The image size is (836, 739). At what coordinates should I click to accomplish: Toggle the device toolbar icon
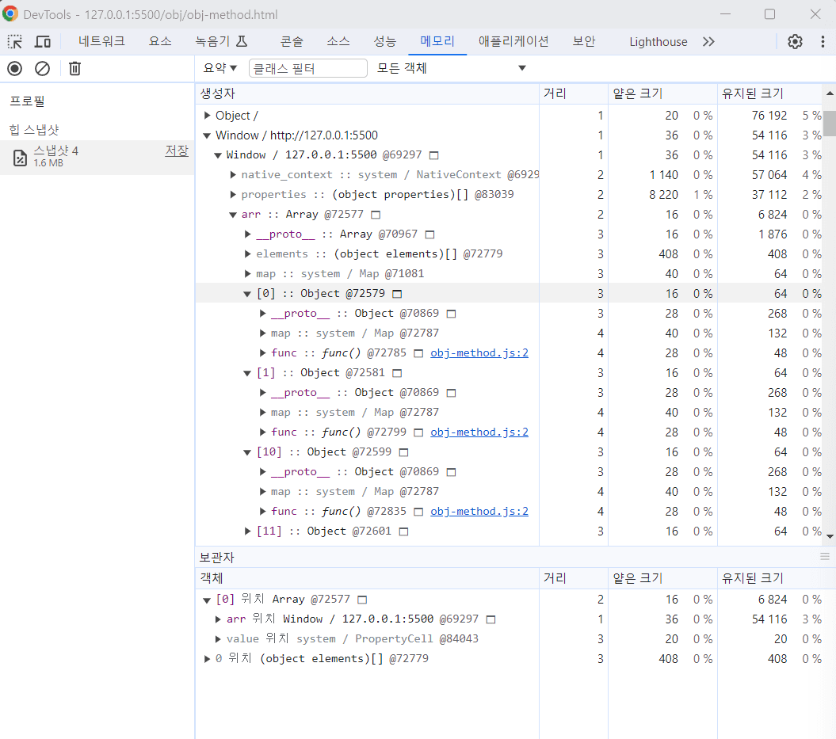pyautogui.click(x=42, y=41)
